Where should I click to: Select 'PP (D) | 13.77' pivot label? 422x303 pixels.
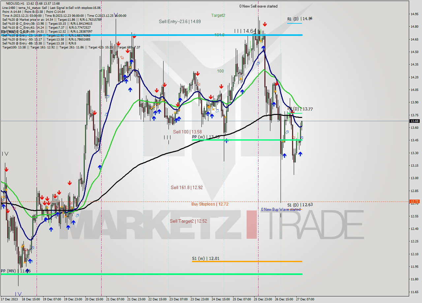point(300,109)
